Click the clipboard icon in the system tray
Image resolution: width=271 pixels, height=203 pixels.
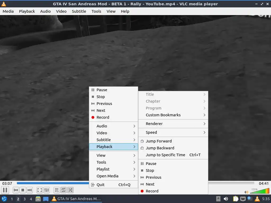point(236,199)
